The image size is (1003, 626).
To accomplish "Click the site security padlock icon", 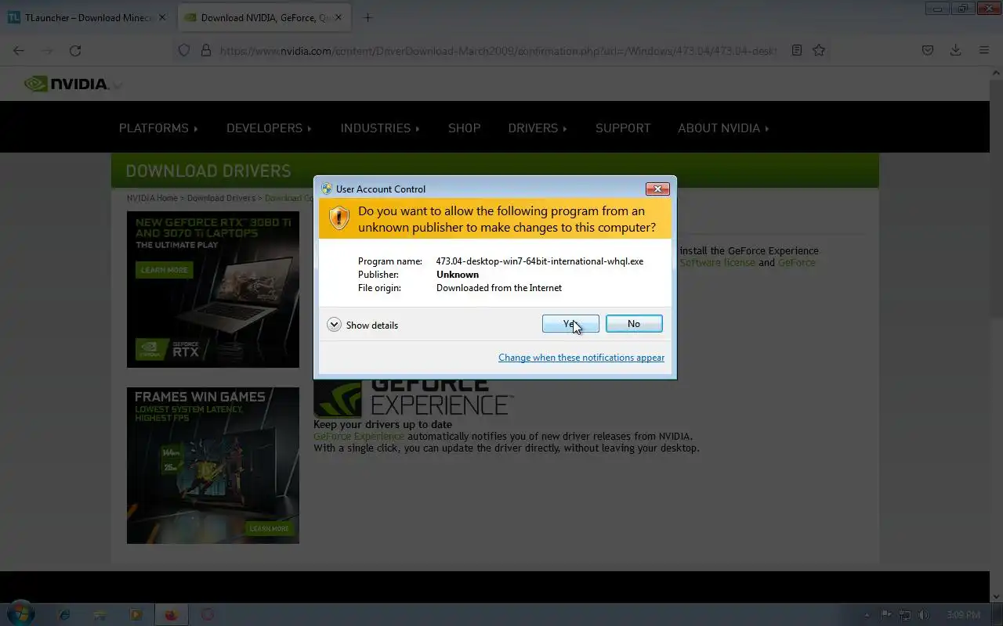I will point(206,50).
